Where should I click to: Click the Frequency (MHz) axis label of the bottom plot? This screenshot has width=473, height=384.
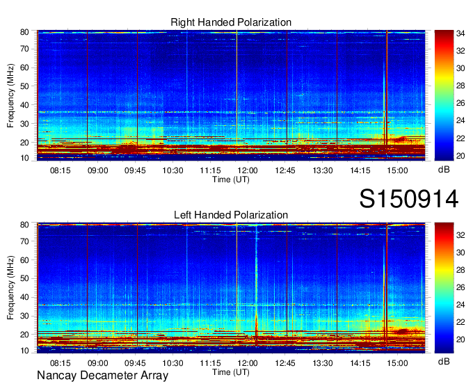tap(10, 288)
